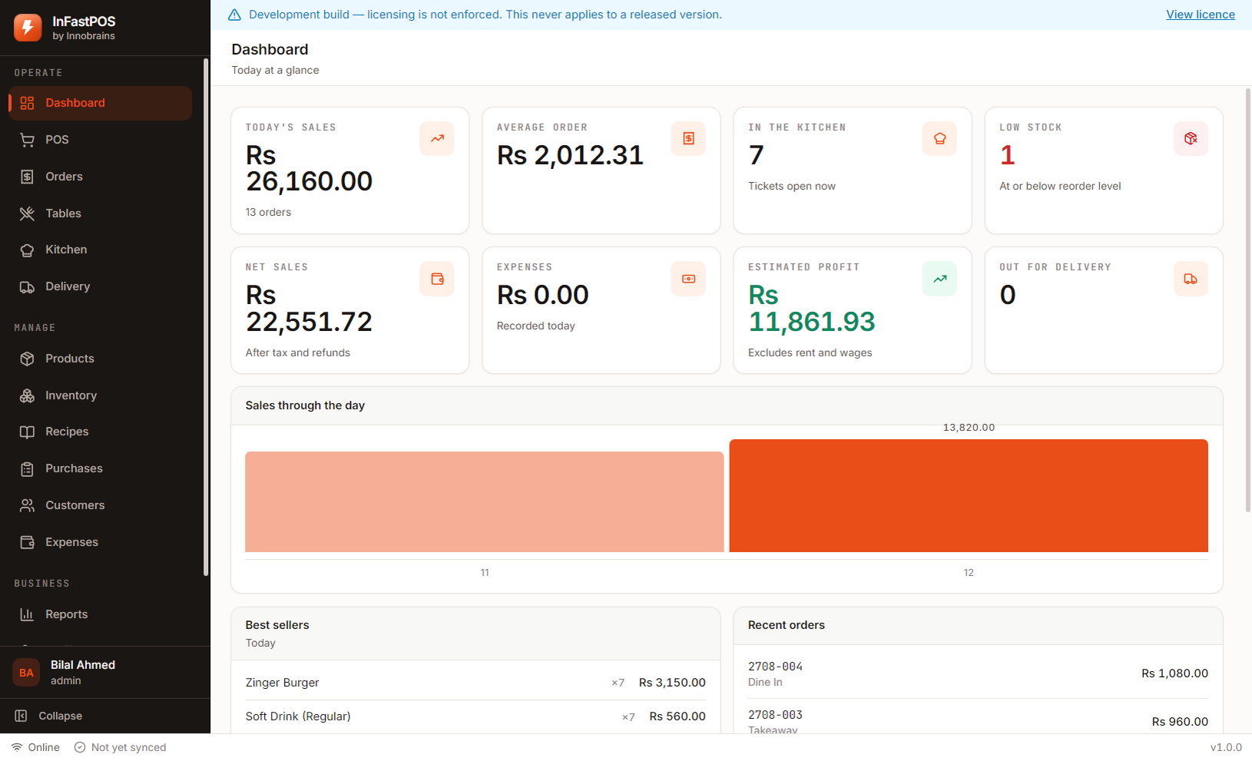Select the hour 12 sales bar
1252x761 pixels.
pos(969,495)
